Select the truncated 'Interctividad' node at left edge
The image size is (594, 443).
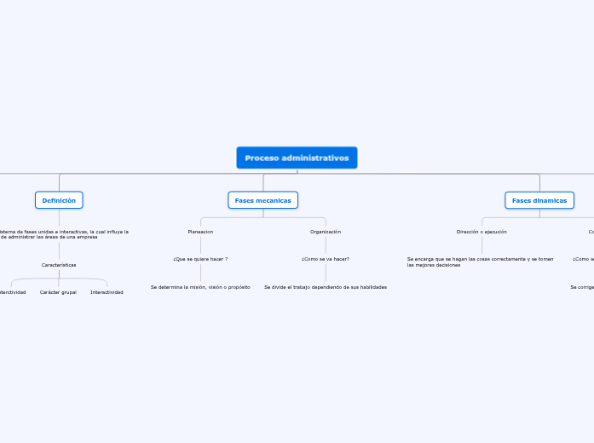point(12,292)
